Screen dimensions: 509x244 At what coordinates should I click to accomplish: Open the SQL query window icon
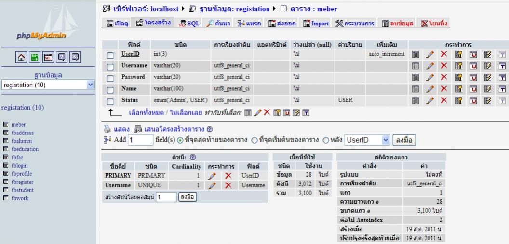(x=48, y=57)
